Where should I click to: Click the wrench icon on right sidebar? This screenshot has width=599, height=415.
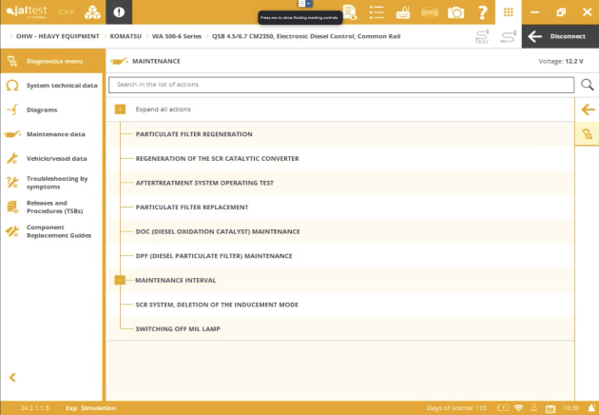588,134
